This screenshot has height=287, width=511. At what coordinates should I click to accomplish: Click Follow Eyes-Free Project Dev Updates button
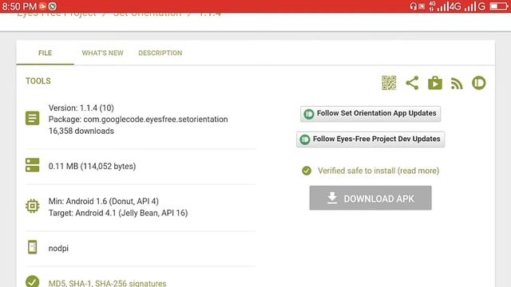coord(370,140)
